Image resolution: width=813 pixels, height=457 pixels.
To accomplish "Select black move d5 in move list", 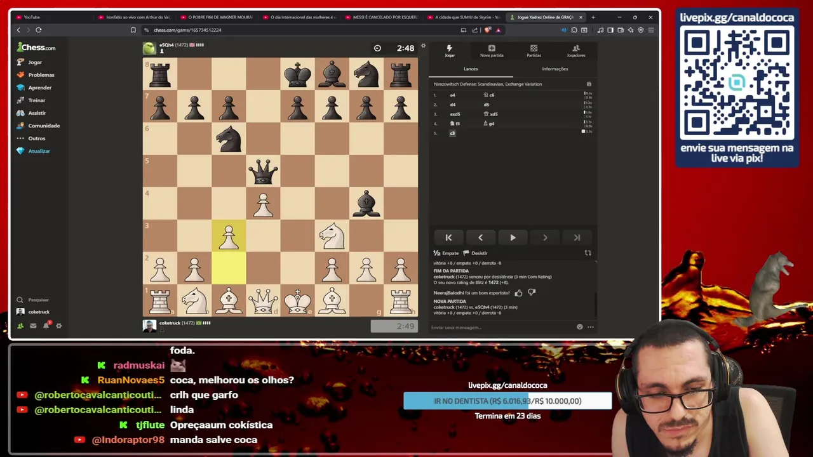I will click(x=487, y=105).
